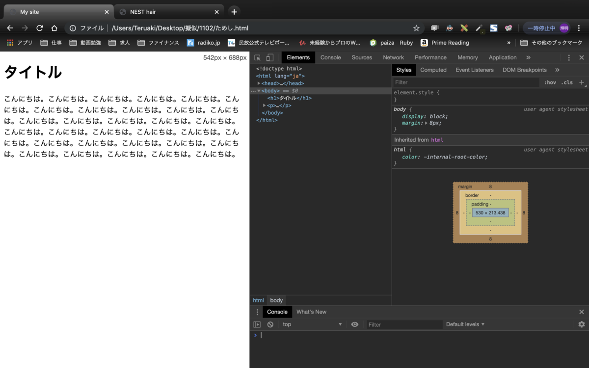Screen dimensions: 589x368
Task: Show the console sidebar
Action: pyautogui.click(x=257, y=324)
